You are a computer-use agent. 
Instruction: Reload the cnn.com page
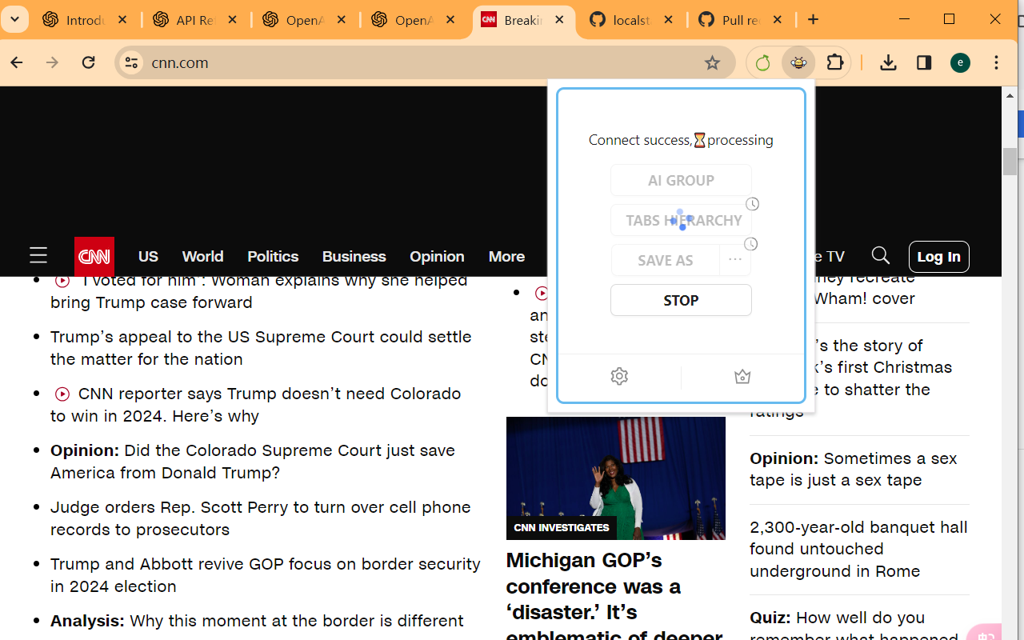(x=89, y=62)
